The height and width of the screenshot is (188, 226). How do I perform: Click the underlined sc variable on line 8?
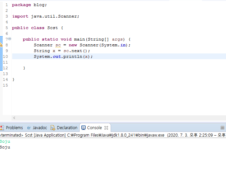[x=58, y=45]
